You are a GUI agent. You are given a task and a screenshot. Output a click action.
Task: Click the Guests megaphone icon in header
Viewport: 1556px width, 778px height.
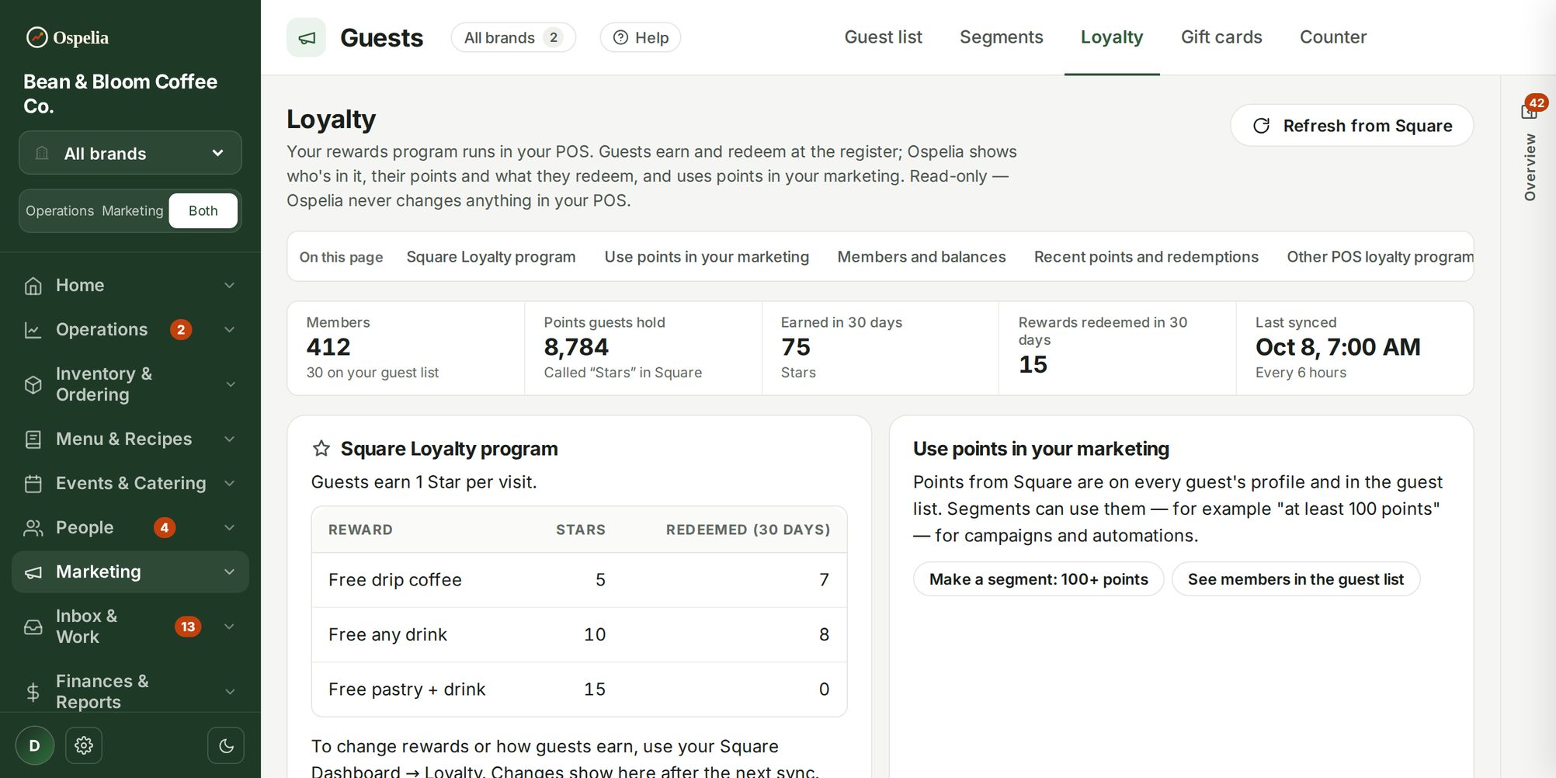click(x=307, y=37)
